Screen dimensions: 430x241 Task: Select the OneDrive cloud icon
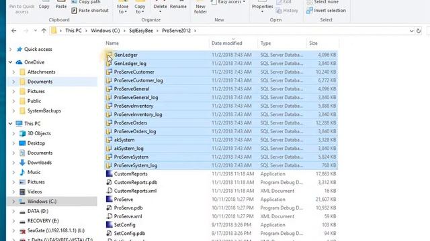click(x=19, y=62)
